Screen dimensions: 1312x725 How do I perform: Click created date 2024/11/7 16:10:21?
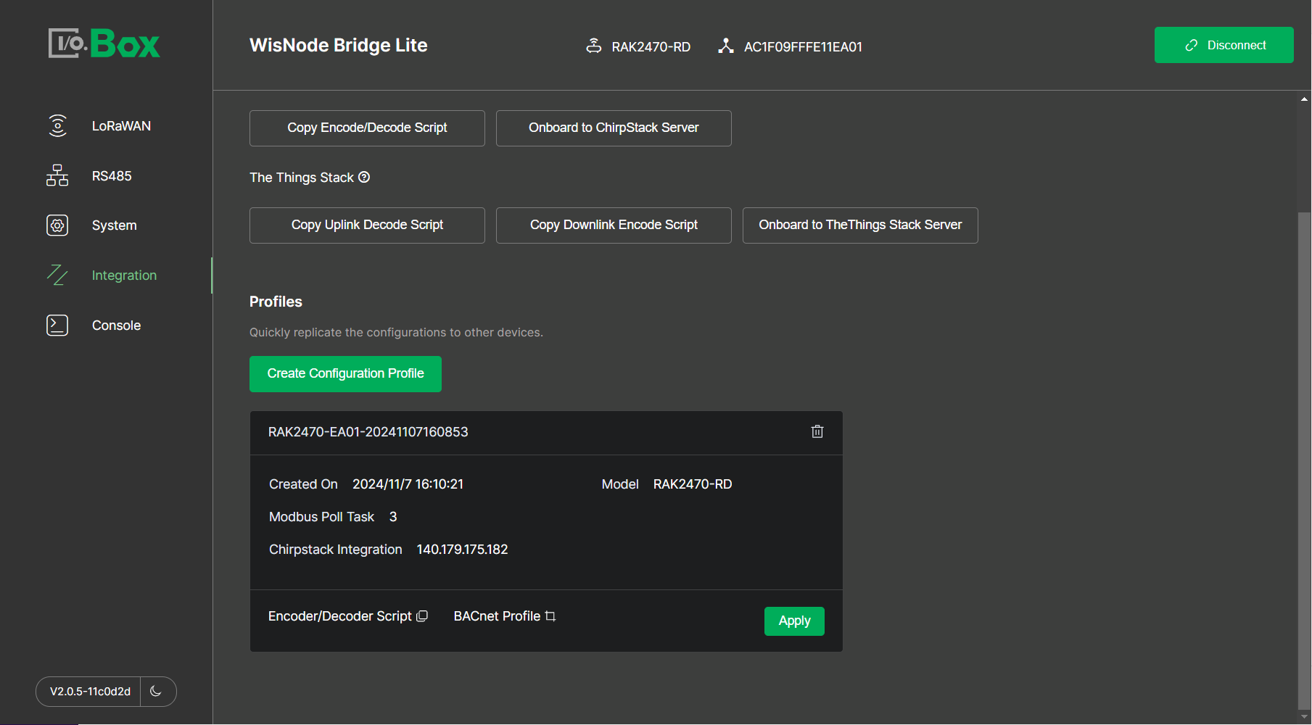pos(408,484)
